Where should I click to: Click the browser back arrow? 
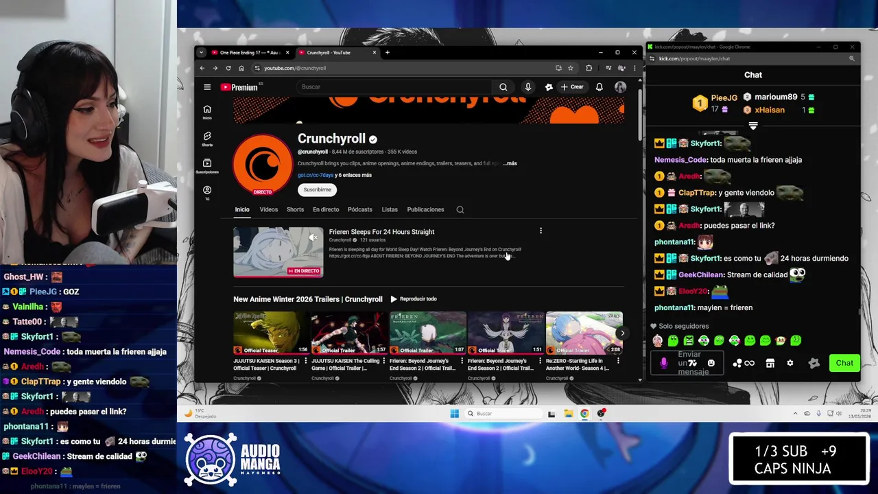tap(202, 68)
